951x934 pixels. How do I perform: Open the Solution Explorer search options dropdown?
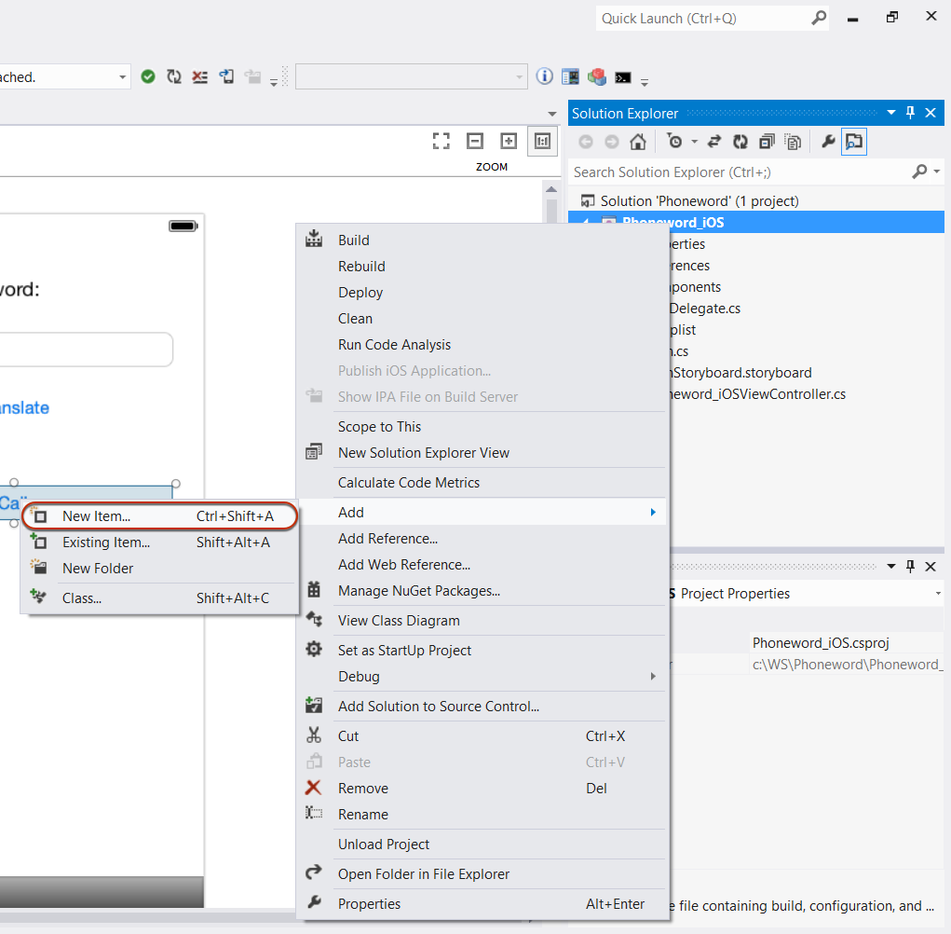coord(936,172)
